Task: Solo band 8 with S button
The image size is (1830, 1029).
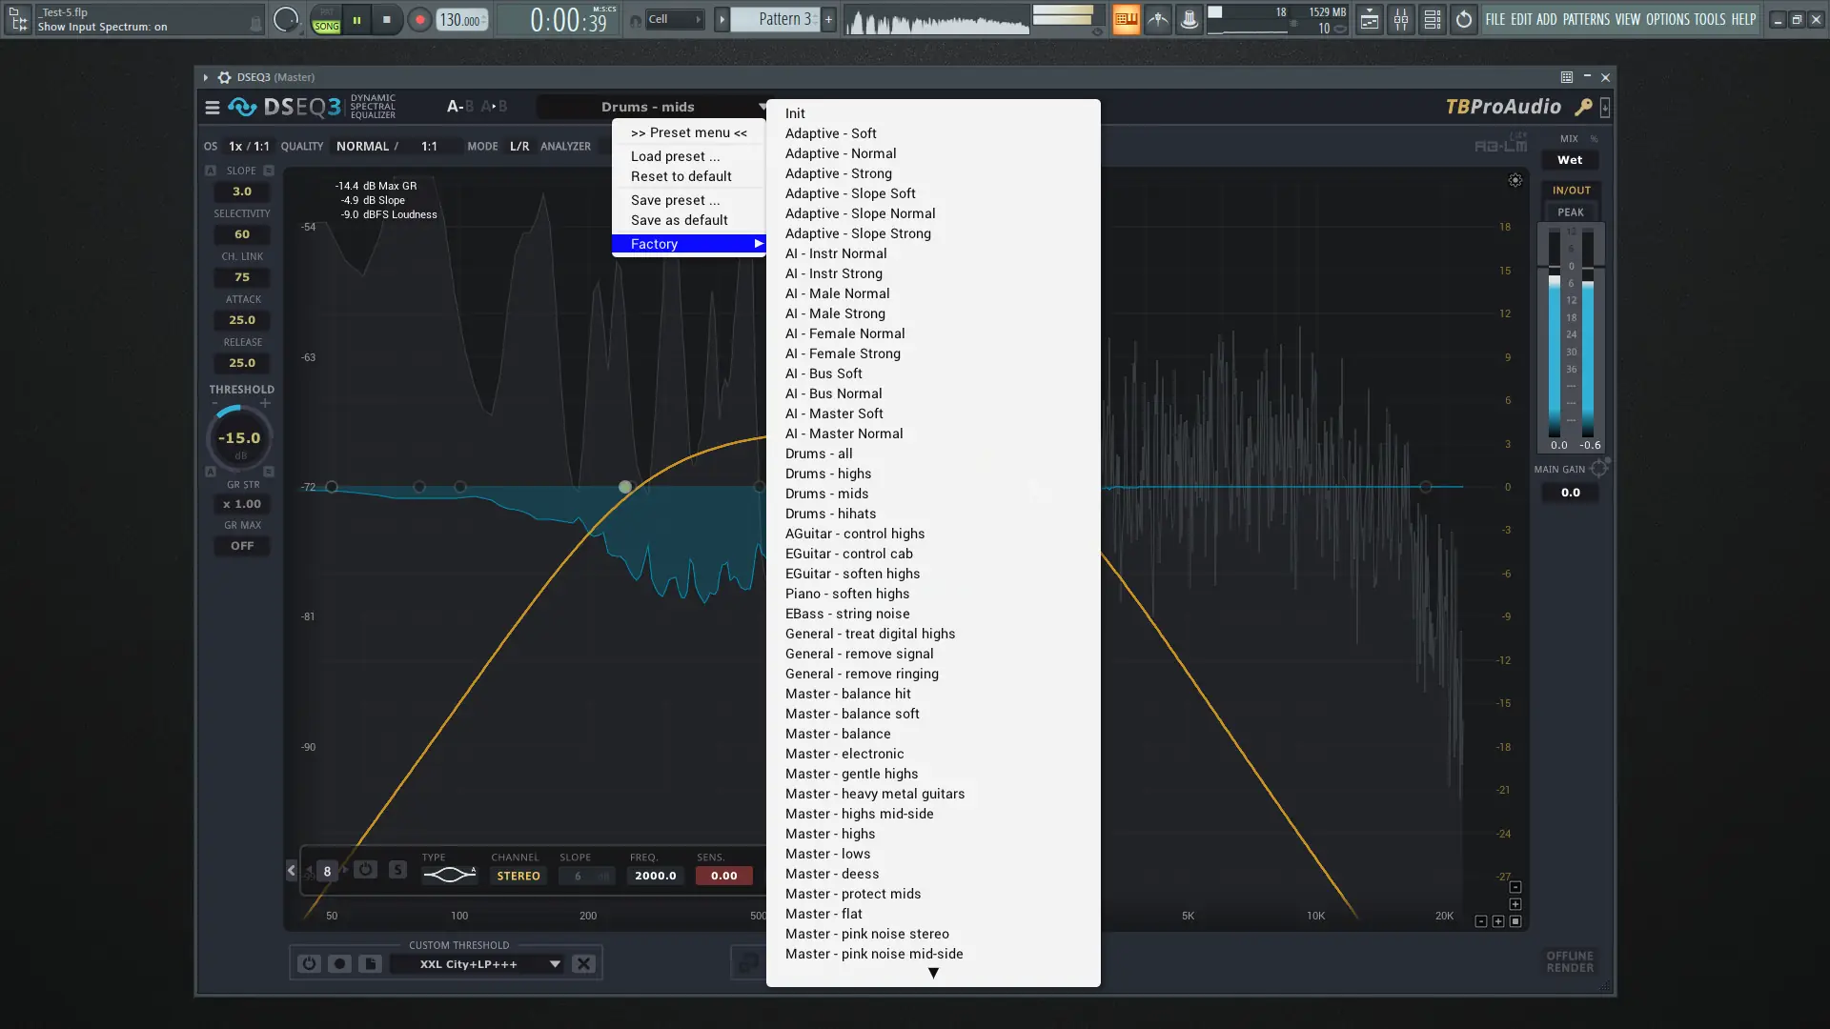Action: pos(397,870)
